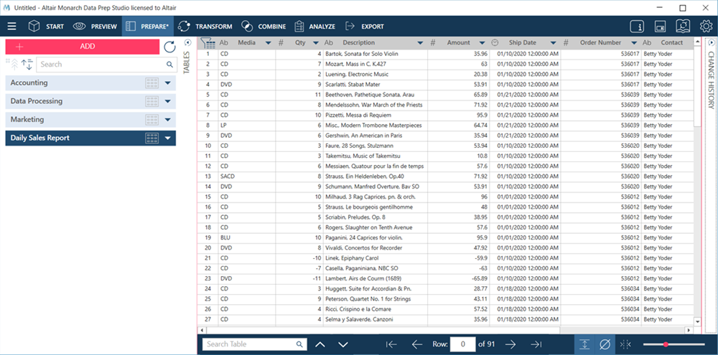Collapse the TABLES panel arrow

pyautogui.click(x=187, y=43)
